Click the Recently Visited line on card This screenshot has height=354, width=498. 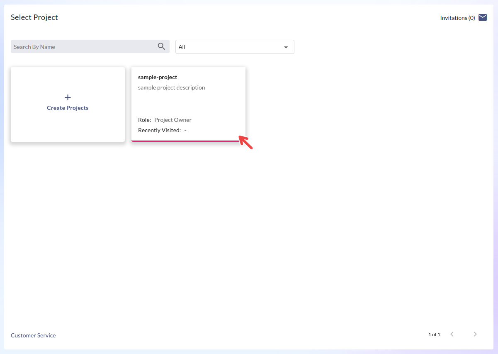pyautogui.click(x=162, y=130)
